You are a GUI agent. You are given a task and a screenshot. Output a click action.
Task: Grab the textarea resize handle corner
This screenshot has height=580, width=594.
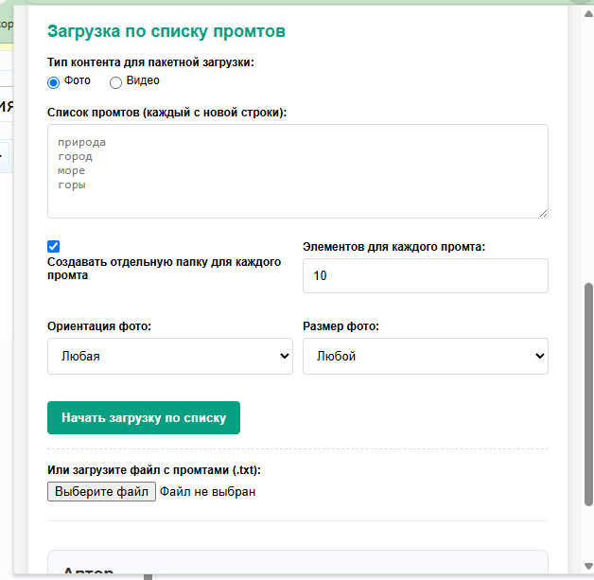(x=543, y=213)
